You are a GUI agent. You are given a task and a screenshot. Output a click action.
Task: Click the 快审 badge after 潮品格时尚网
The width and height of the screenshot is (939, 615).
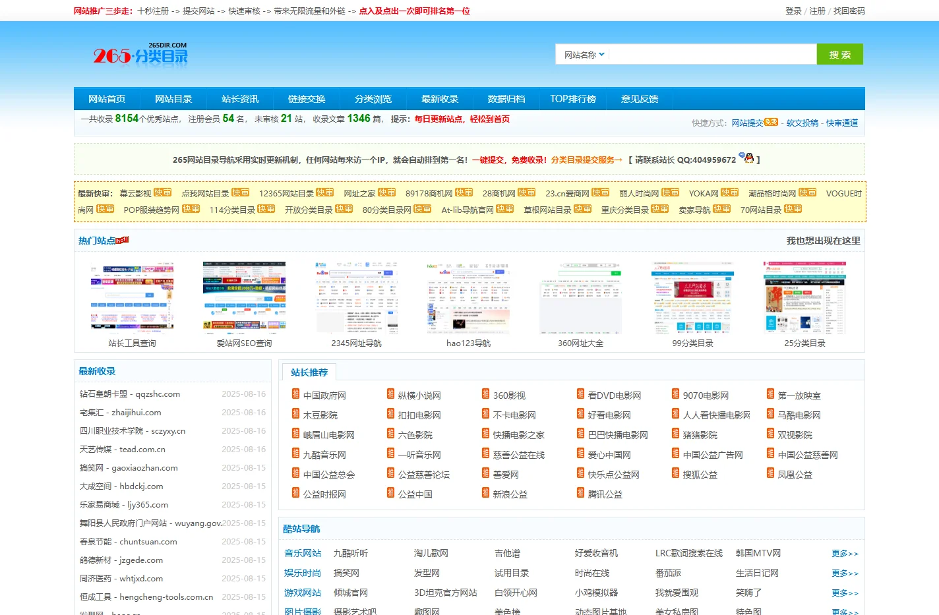[x=808, y=192]
